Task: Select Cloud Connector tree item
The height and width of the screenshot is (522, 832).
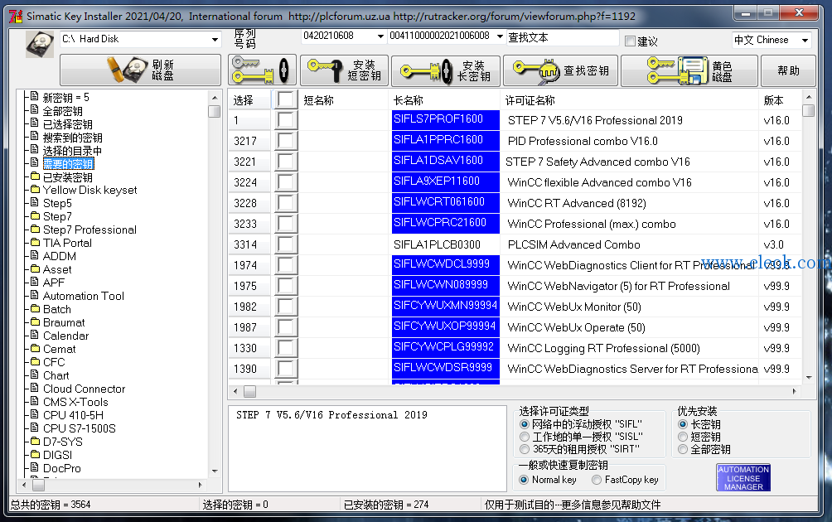Action: [x=84, y=389]
